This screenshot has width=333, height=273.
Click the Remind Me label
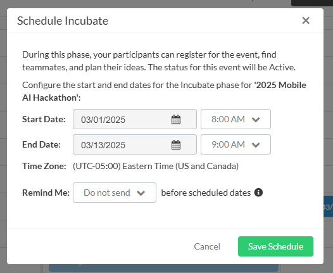46,193
